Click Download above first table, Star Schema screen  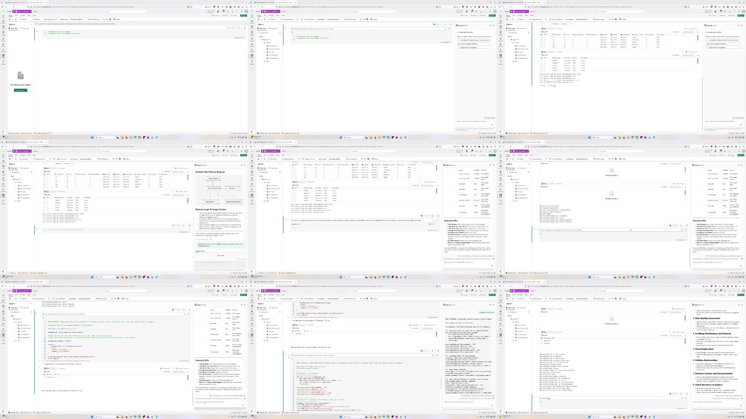[x=167, y=172]
